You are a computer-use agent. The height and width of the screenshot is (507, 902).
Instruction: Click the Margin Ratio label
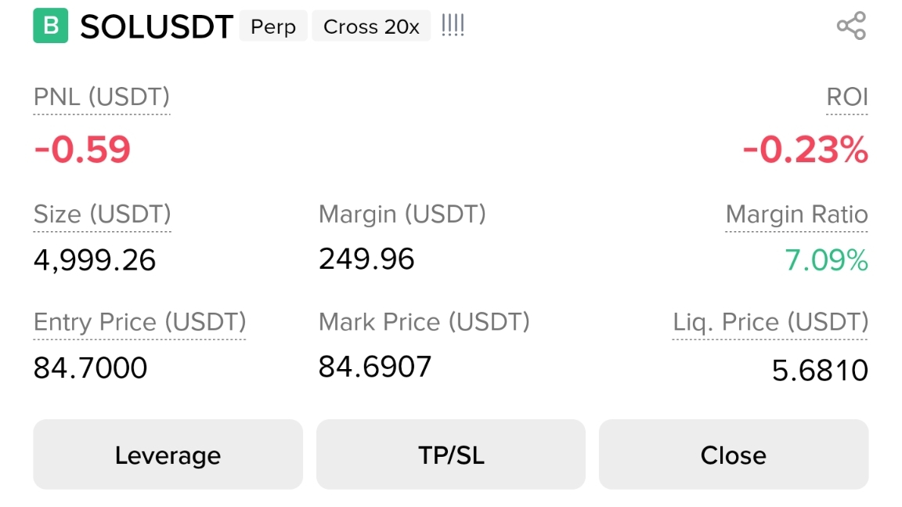[x=796, y=215]
